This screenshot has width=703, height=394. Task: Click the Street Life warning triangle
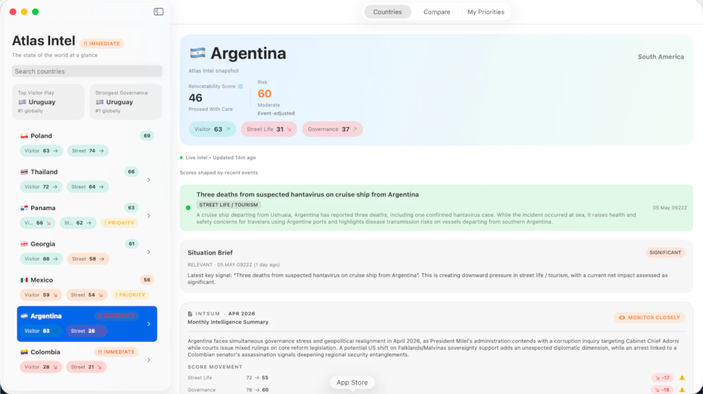point(682,377)
